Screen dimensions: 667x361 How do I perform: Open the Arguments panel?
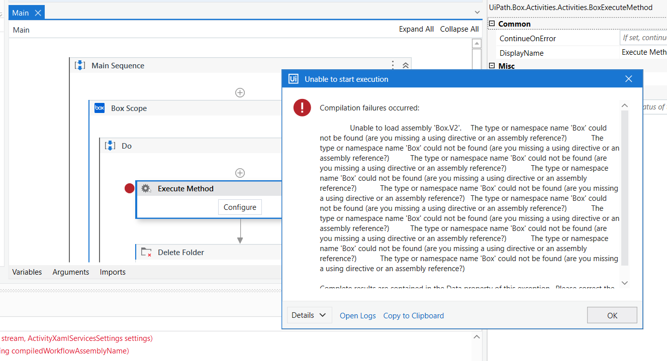point(71,272)
